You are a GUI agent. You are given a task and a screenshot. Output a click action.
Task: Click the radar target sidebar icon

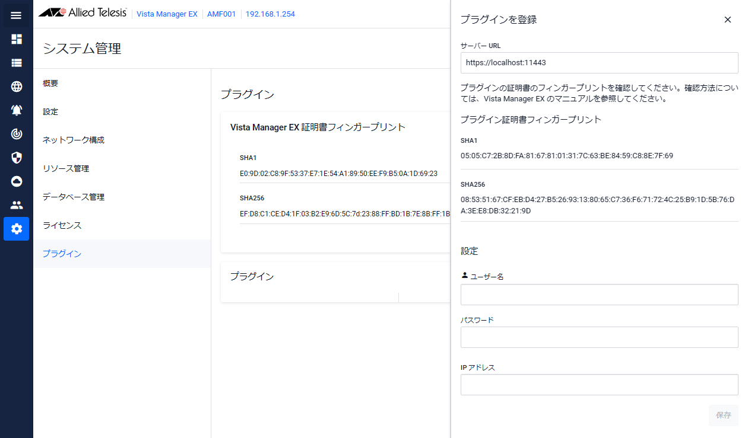16,134
